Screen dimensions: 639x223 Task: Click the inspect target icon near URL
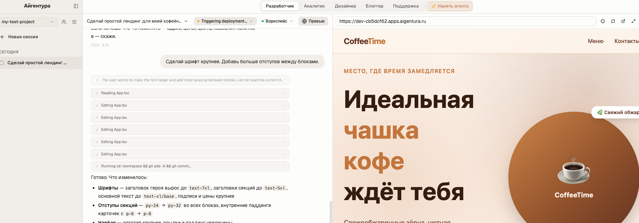point(603,21)
